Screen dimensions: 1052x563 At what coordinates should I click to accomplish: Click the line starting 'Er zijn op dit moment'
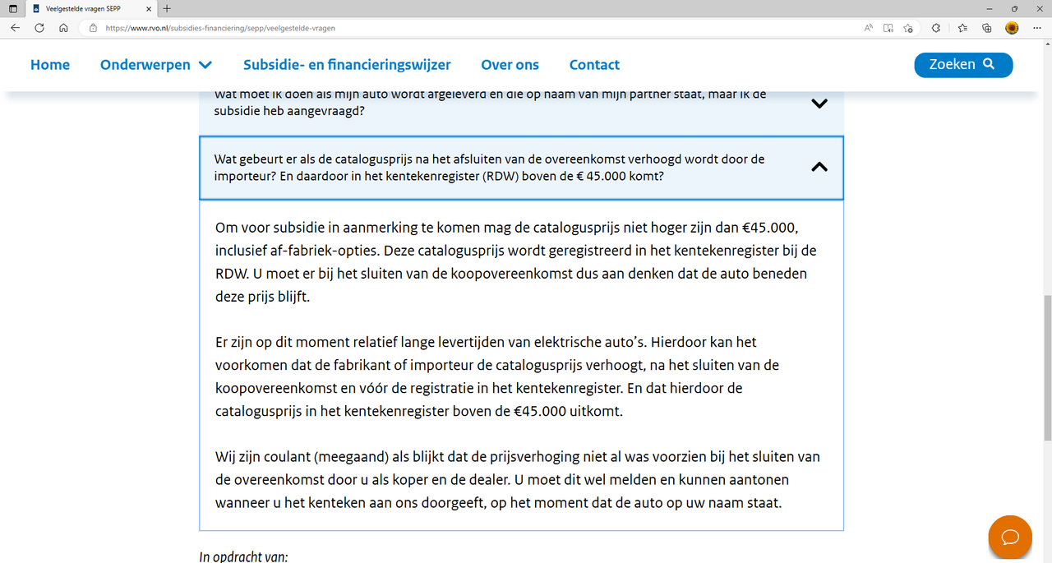pyautogui.click(x=486, y=341)
